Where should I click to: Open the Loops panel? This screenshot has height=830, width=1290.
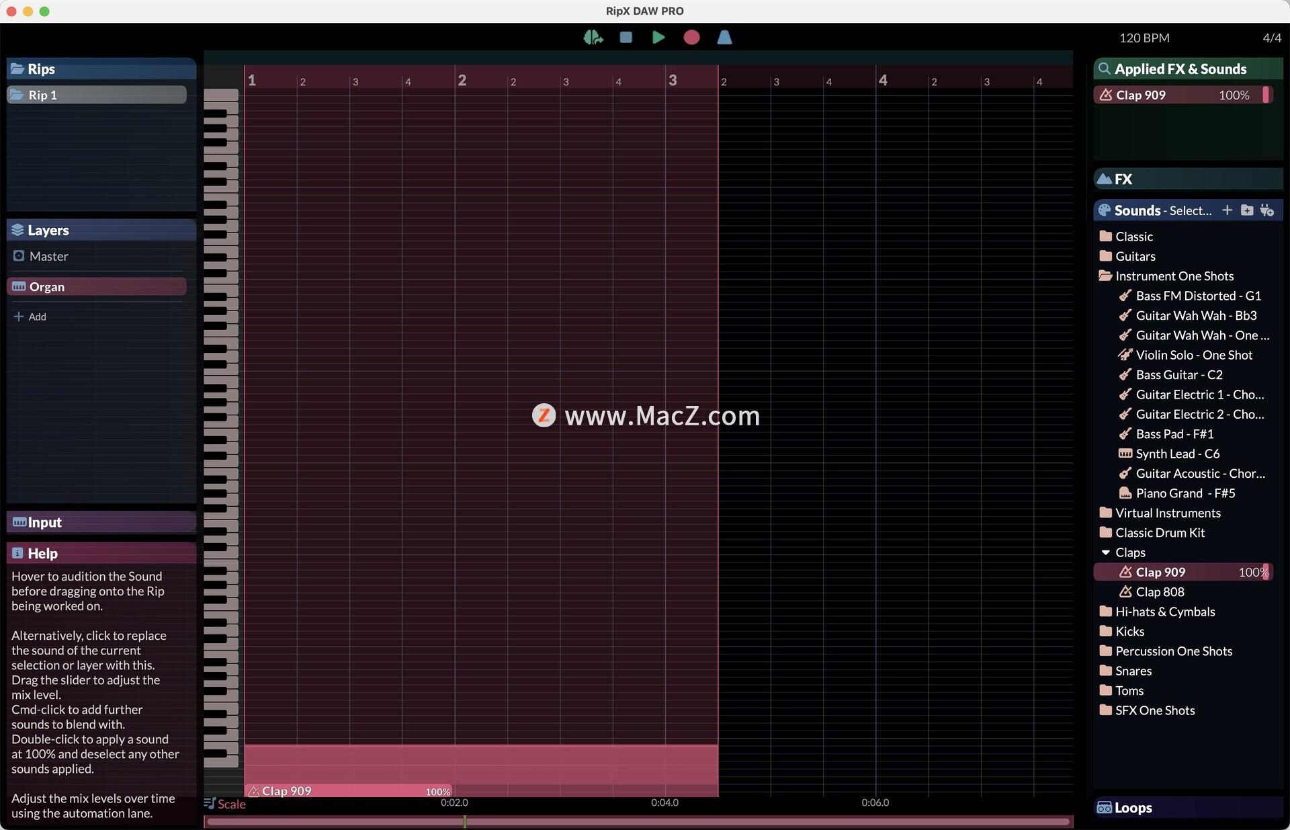[1188, 808]
